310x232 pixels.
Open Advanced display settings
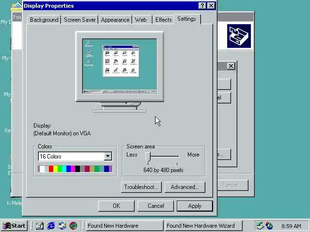click(x=185, y=187)
